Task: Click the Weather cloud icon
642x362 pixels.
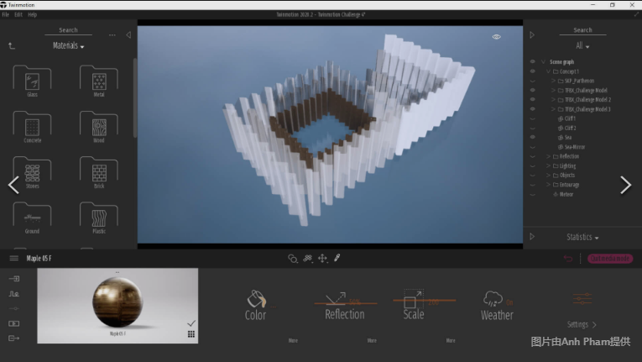Action: [493, 299]
